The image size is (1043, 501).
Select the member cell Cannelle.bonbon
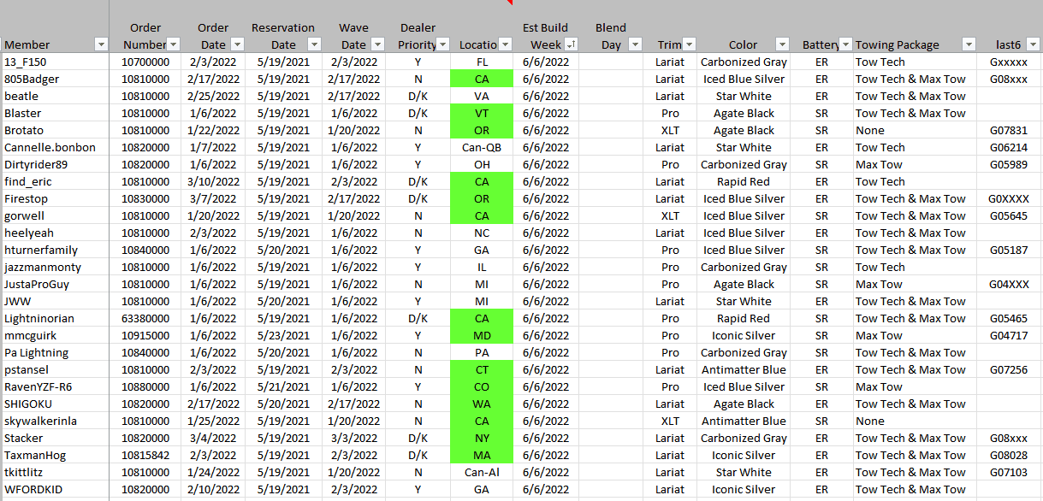(50, 147)
